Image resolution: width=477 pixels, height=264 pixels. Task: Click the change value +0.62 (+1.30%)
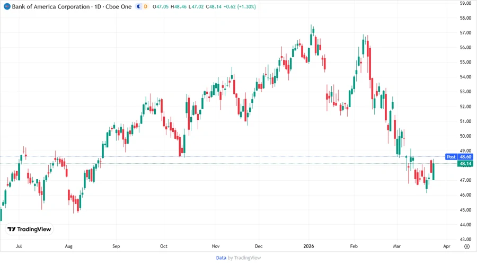(x=240, y=6)
